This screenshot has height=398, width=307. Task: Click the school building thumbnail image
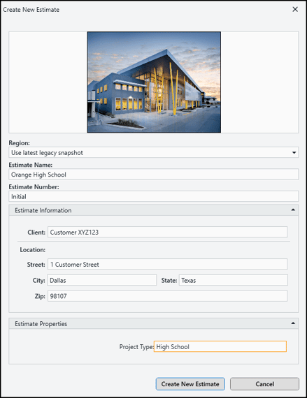[x=154, y=82]
